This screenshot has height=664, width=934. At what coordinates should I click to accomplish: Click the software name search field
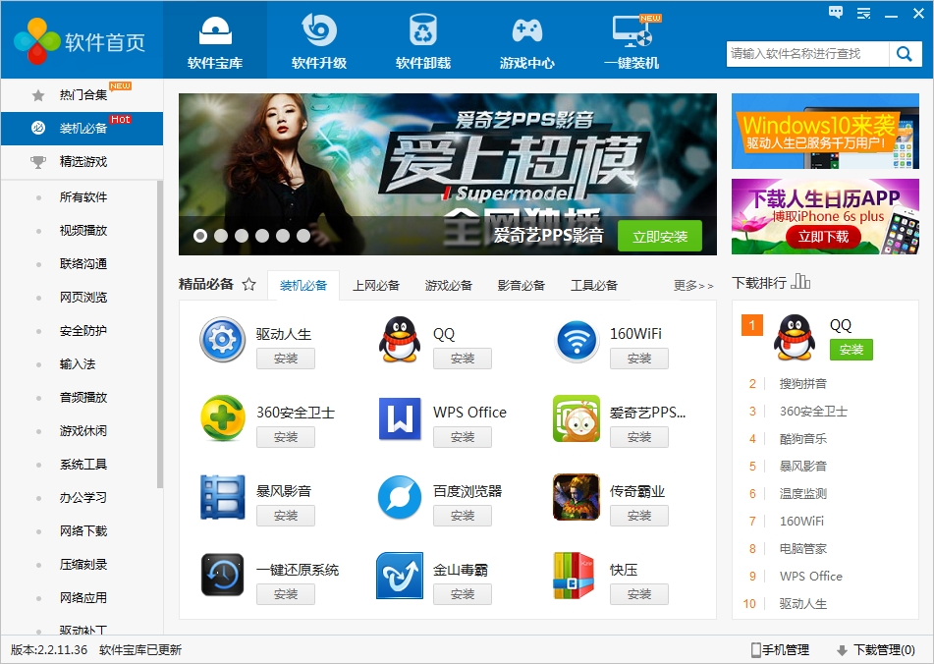[807, 54]
